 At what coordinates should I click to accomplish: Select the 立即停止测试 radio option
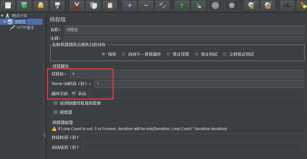(x=225, y=54)
